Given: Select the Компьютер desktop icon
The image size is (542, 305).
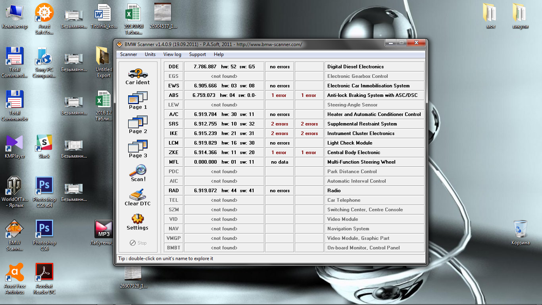Looking at the screenshot, I should coord(15,17).
